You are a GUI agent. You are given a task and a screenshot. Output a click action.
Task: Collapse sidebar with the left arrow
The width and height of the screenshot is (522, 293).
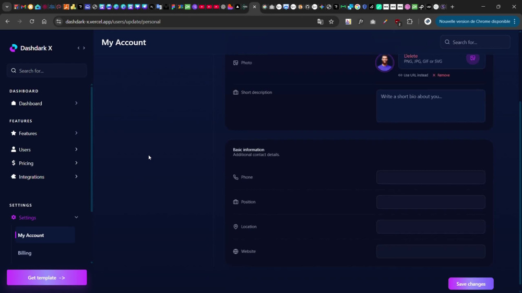tap(79, 48)
